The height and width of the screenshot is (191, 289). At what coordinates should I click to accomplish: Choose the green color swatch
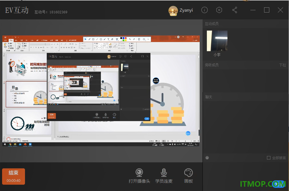(124, 40)
